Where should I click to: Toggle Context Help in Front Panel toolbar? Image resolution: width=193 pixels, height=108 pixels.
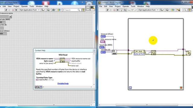pyautogui.click(x=83, y=10)
